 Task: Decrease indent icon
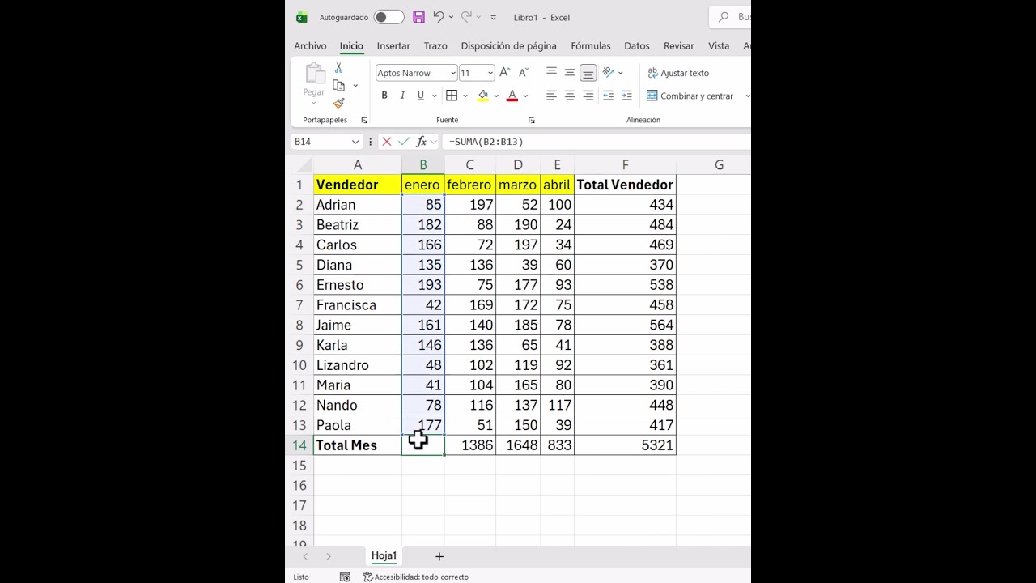pyautogui.click(x=609, y=96)
